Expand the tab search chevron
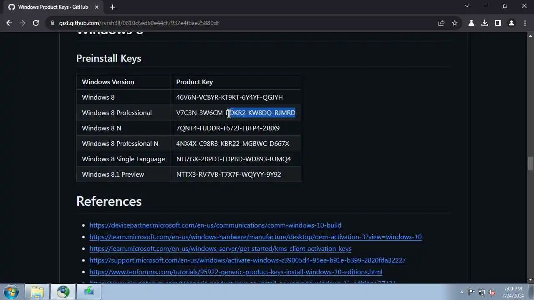 pyautogui.click(x=467, y=6)
